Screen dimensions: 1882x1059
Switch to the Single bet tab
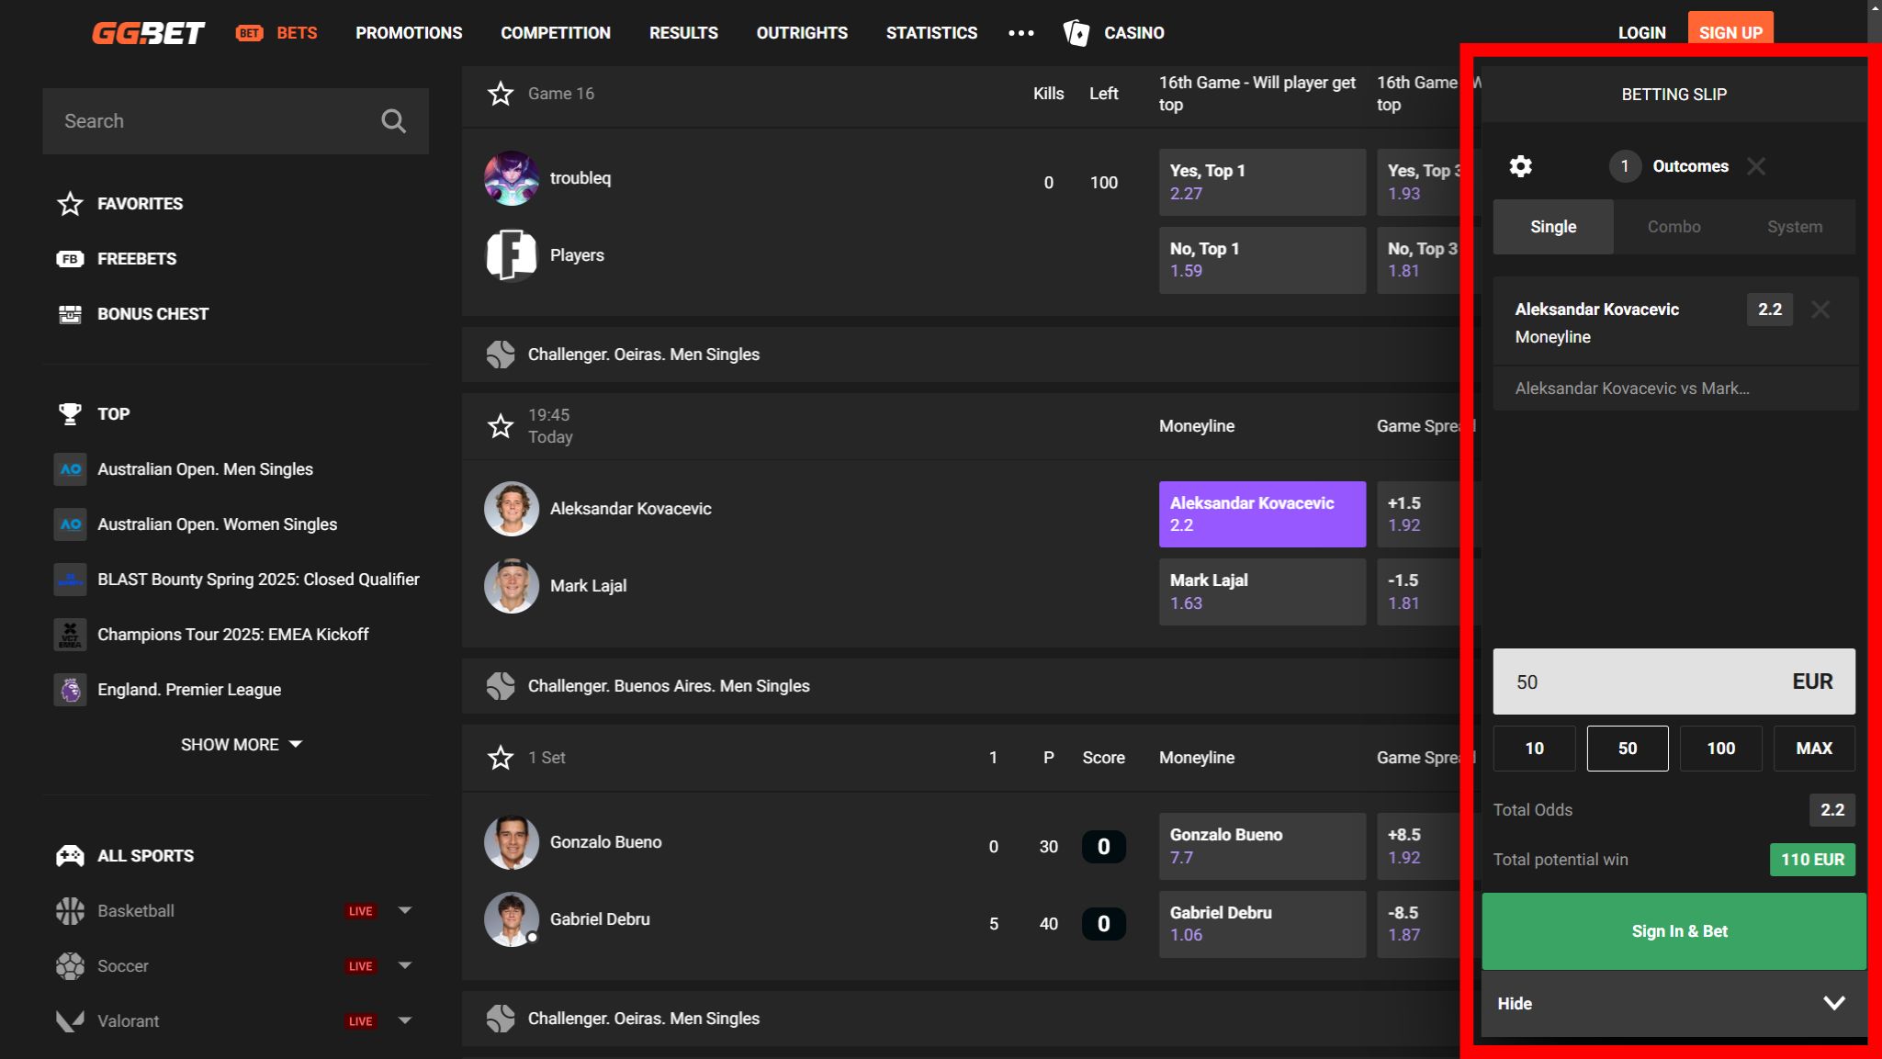1553,227
